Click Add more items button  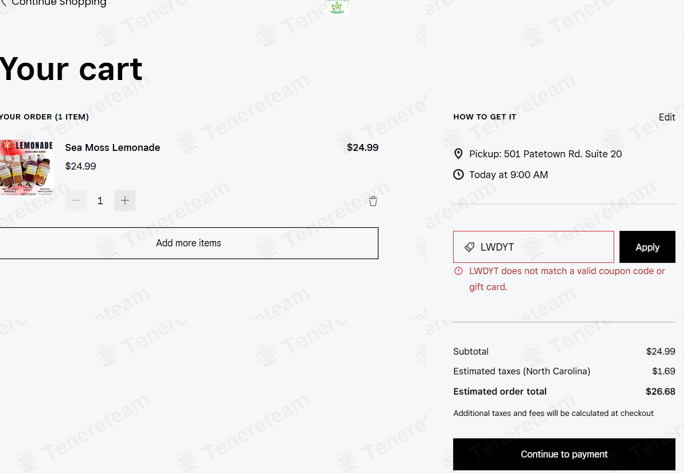click(189, 243)
